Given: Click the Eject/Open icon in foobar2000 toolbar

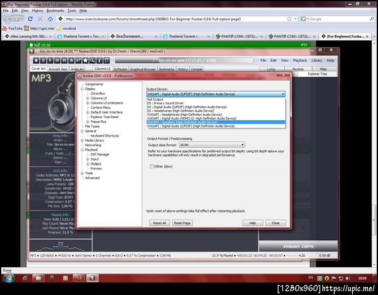Looking at the screenshot, I should click(71, 60).
